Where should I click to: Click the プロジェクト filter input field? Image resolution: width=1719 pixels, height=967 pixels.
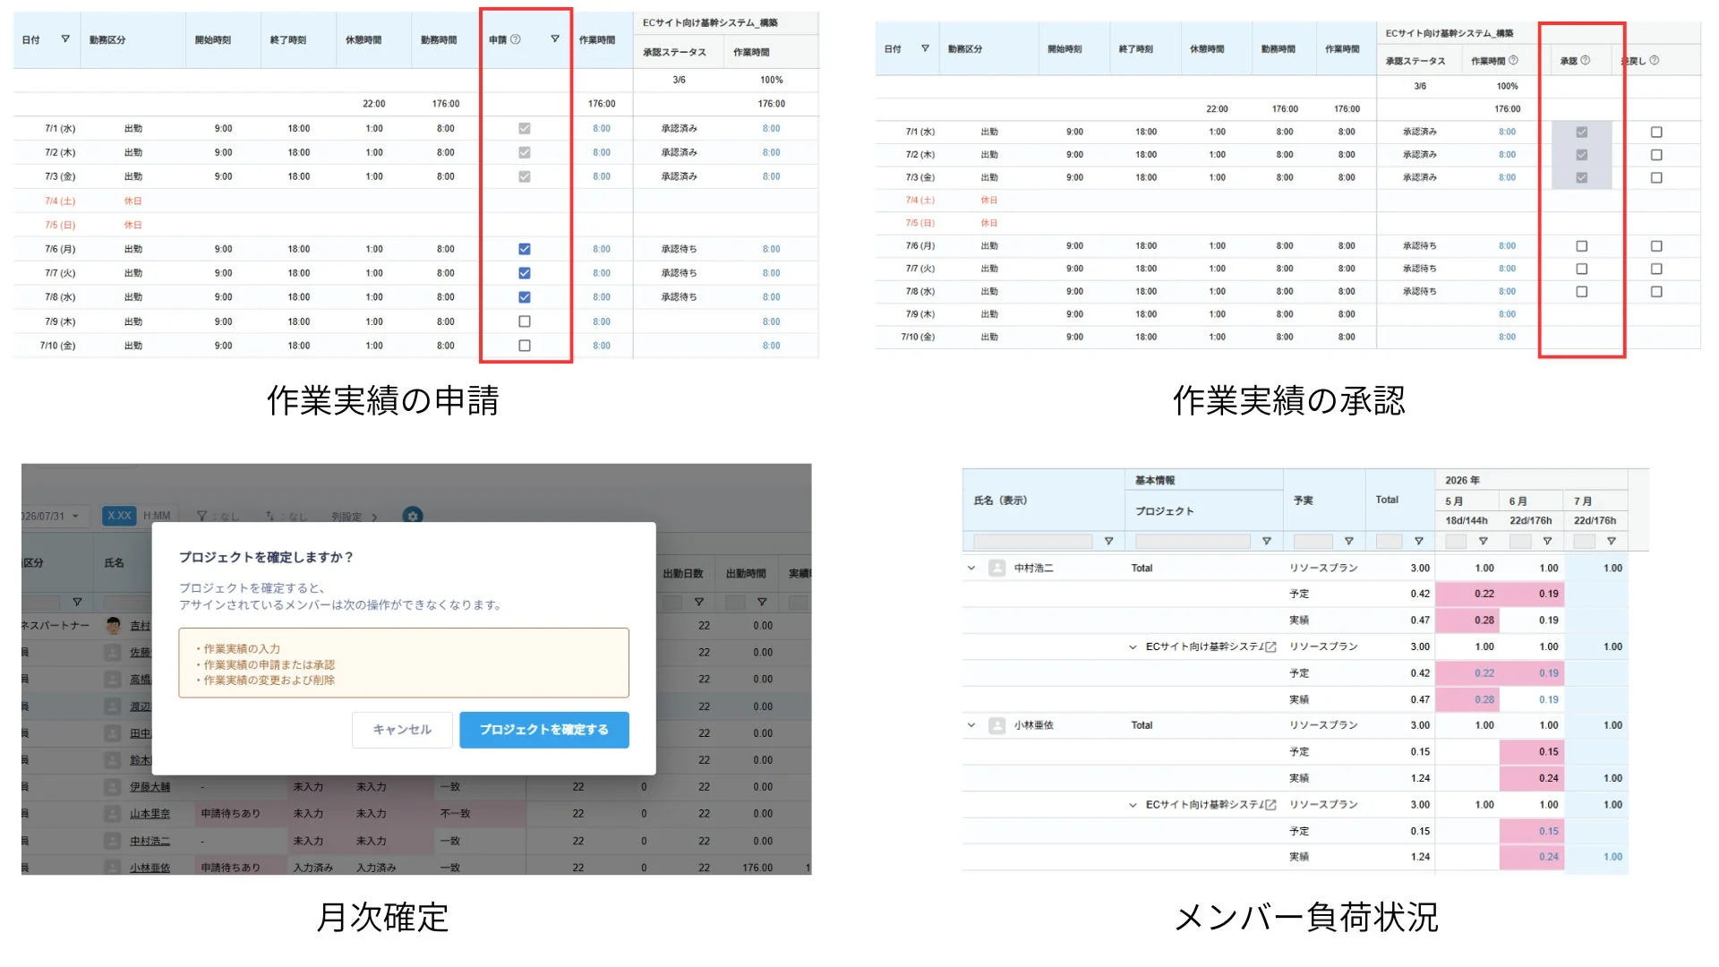pos(1193,542)
